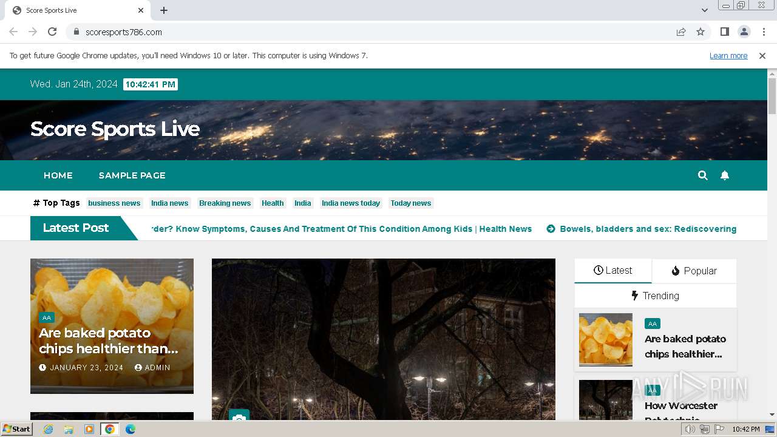Click the AA category badge on featured card

47,317
